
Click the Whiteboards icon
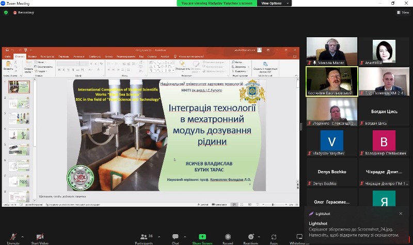pos(299,237)
